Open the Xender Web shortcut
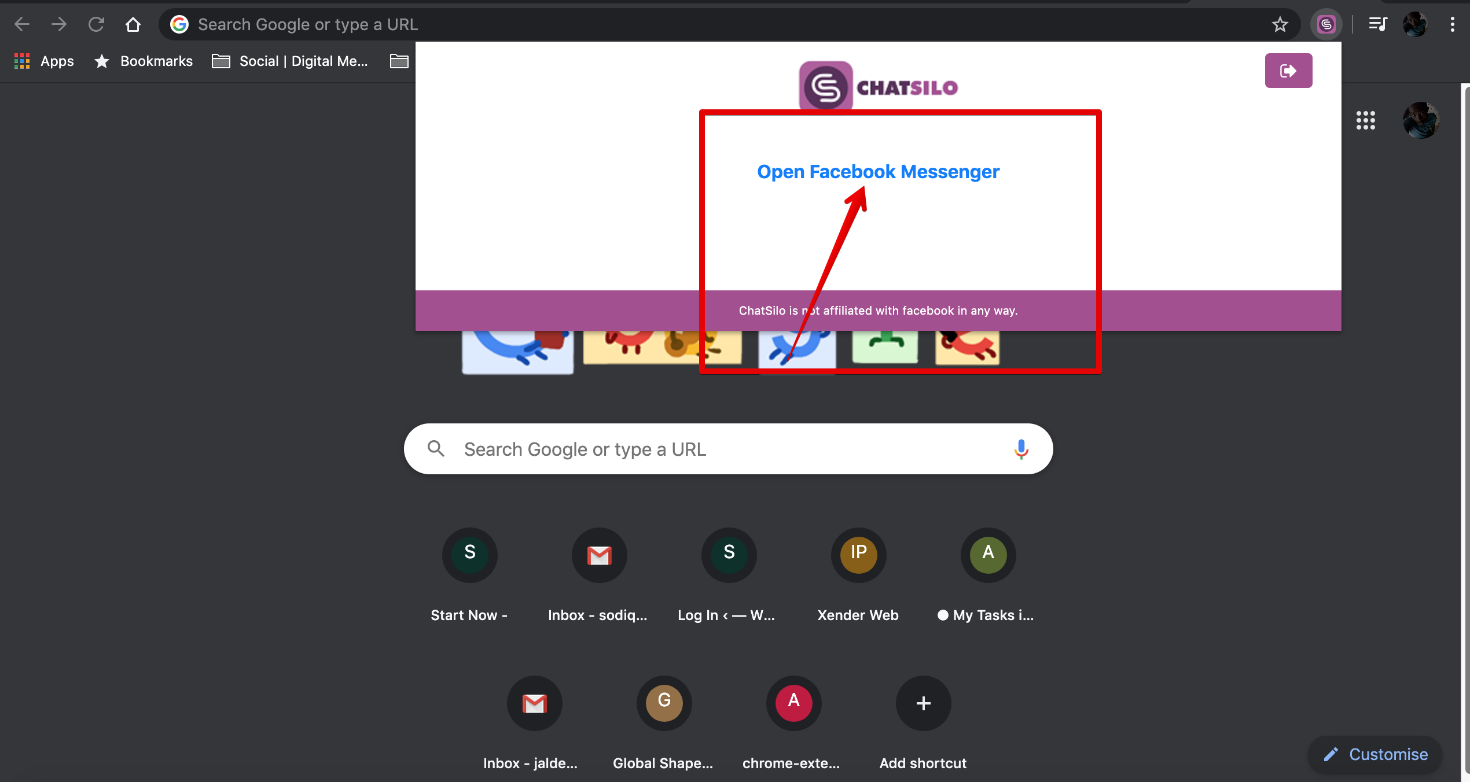The width and height of the screenshot is (1470, 782). (858, 555)
